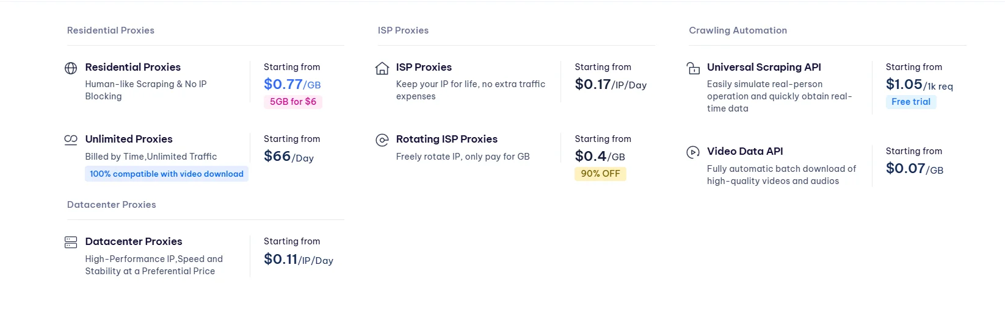This screenshot has width=1005, height=312.
Task: Open the Unlimited Proxies product link
Action: pos(129,139)
